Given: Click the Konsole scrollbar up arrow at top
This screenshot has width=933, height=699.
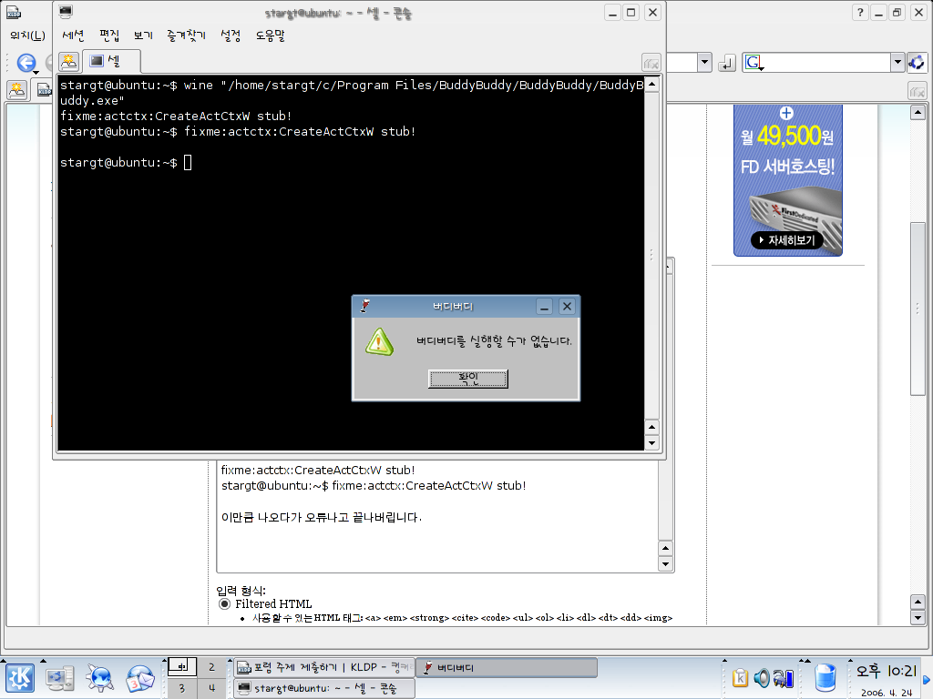Looking at the screenshot, I should pyautogui.click(x=652, y=84).
